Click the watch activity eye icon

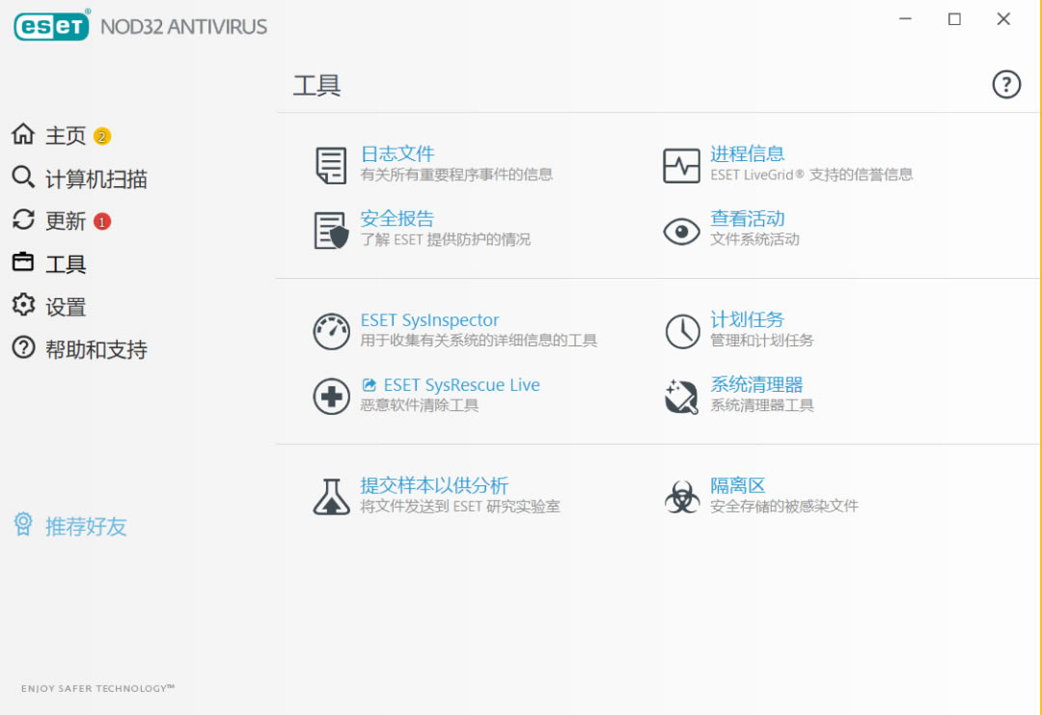681,232
